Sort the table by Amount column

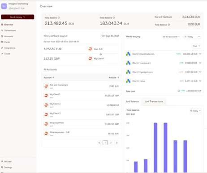[x=114, y=78]
